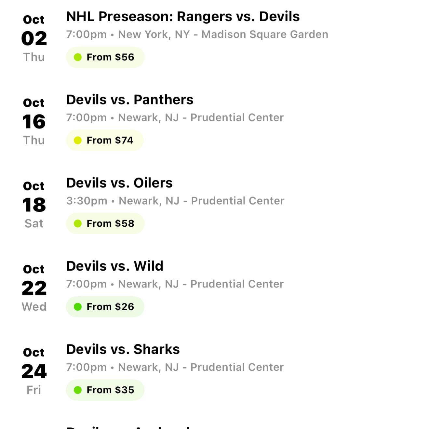Open the Devils vs. Wild listing
The image size is (429, 429).
pos(115,266)
